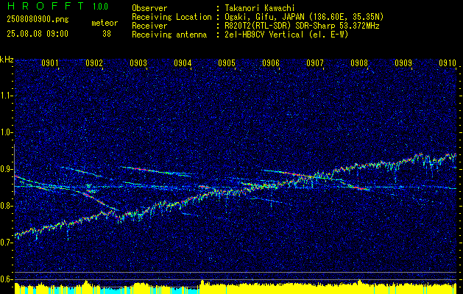Click the meteor label
463x294 pixels.
(105, 23)
